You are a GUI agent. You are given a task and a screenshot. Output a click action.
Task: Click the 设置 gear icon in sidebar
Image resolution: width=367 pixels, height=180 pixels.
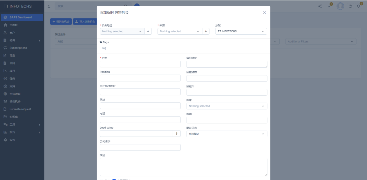[5, 140]
